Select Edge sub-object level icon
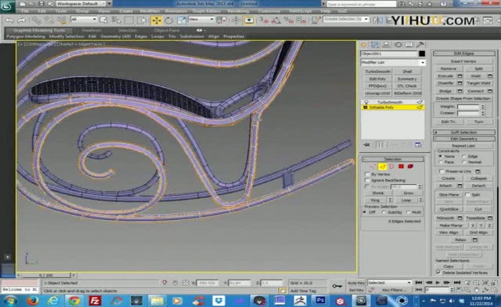The height and width of the screenshot is (307, 501). (x=382, y=166)
